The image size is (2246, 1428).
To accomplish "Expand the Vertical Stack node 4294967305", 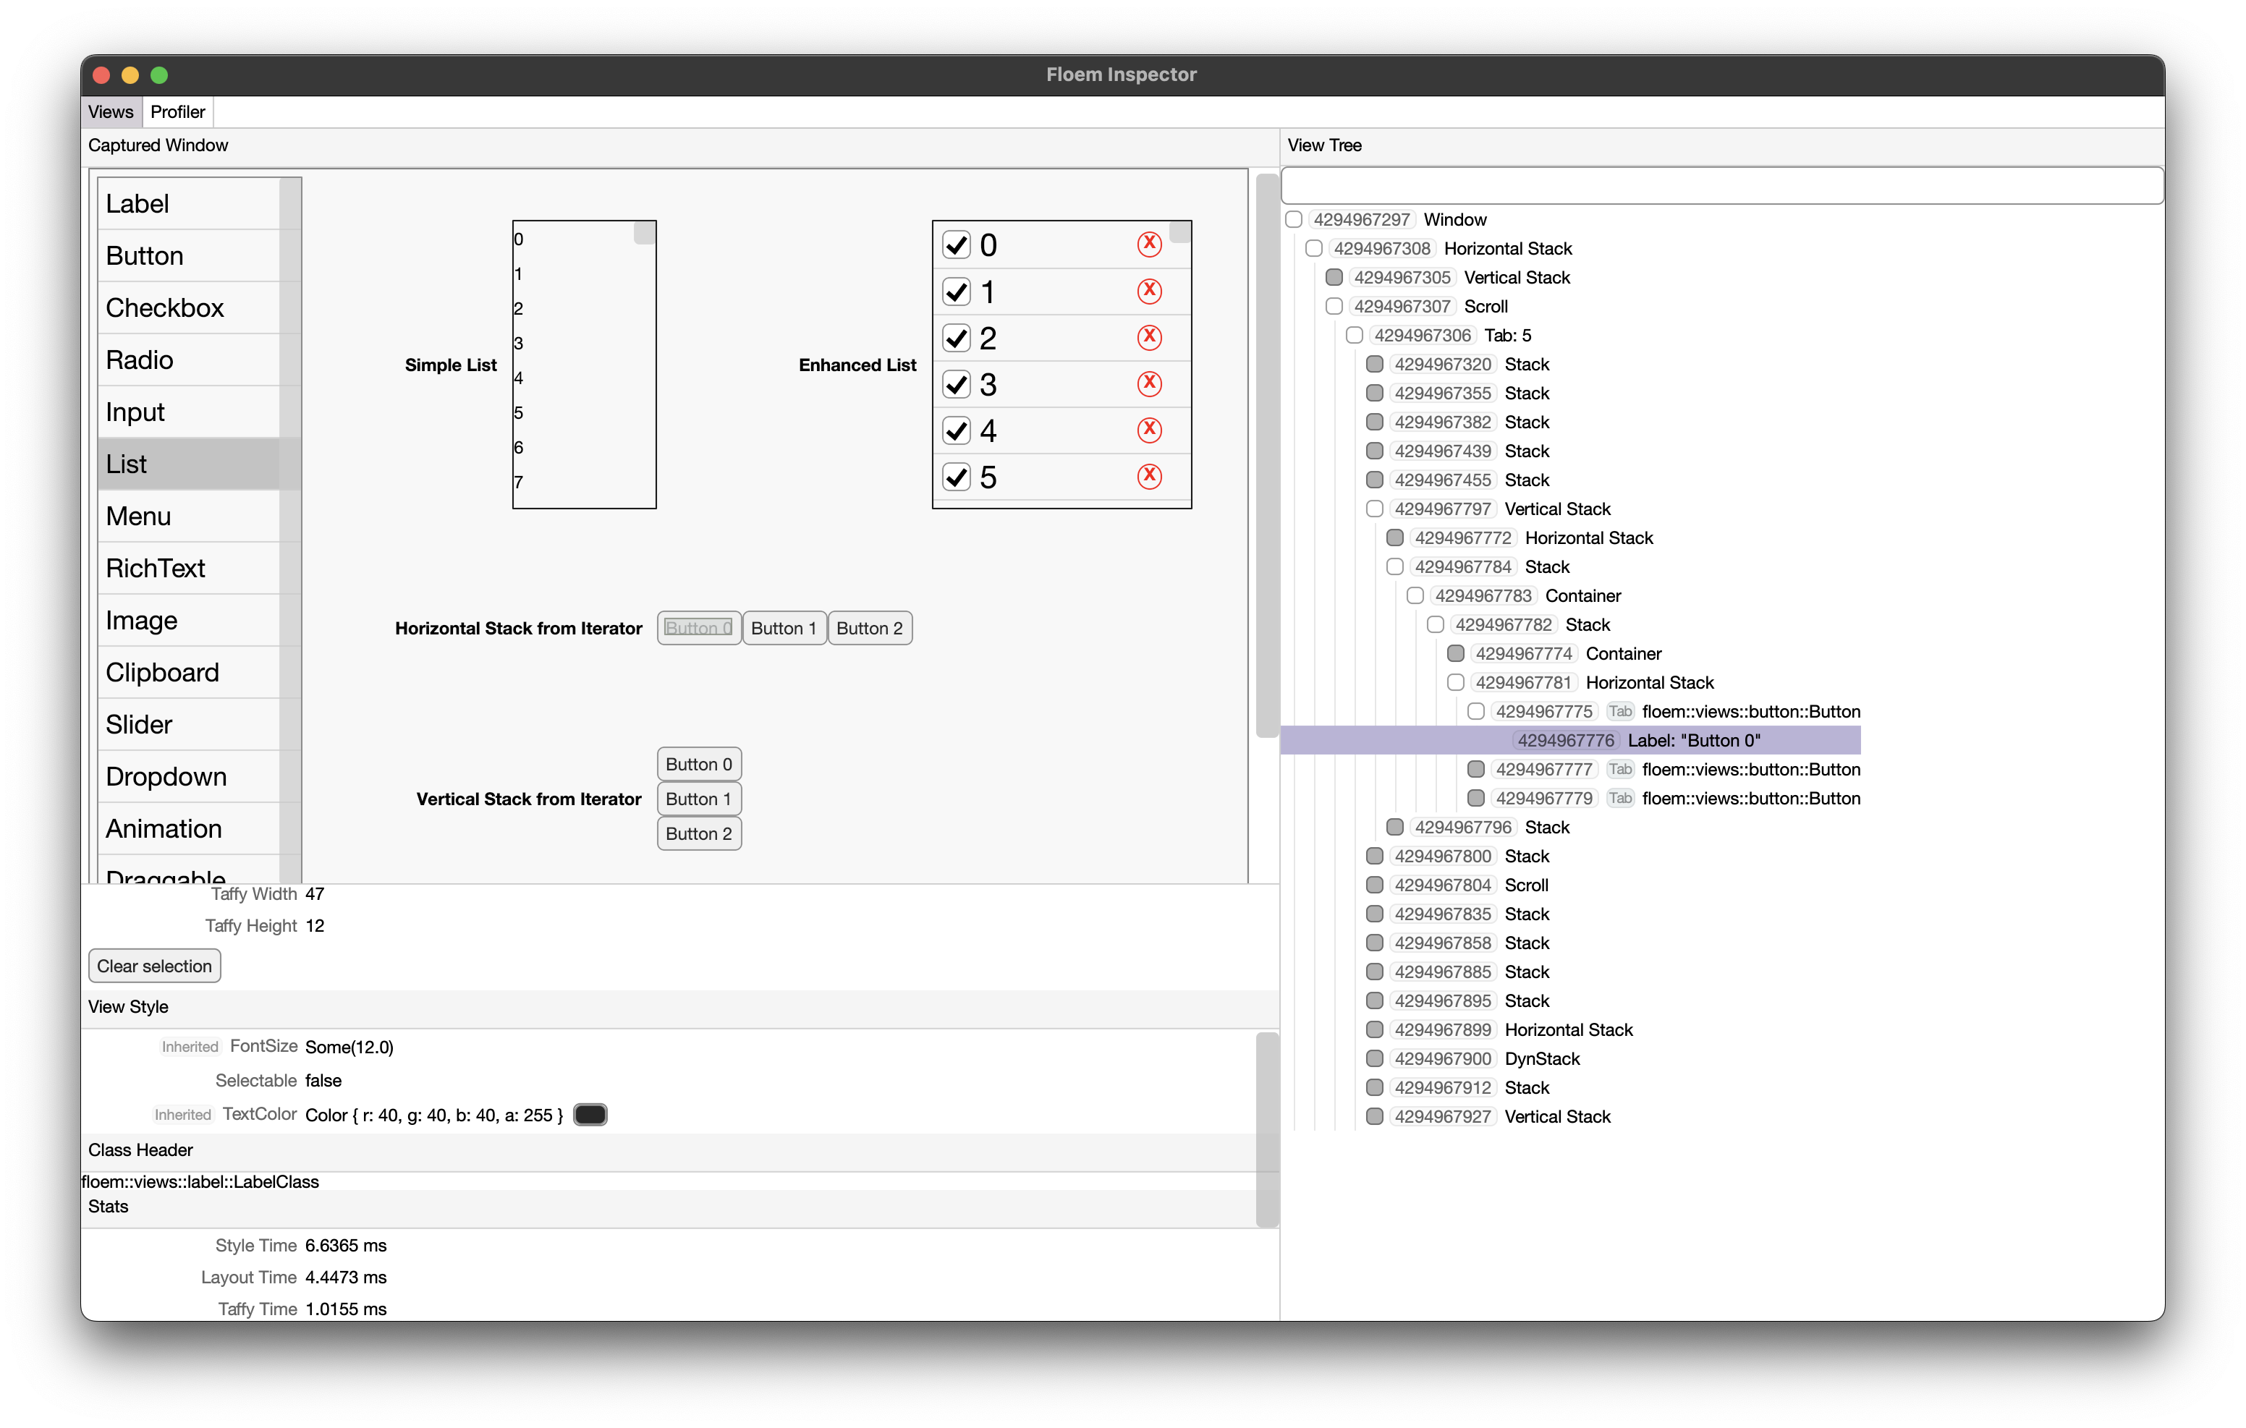I will click(1334, 278).
